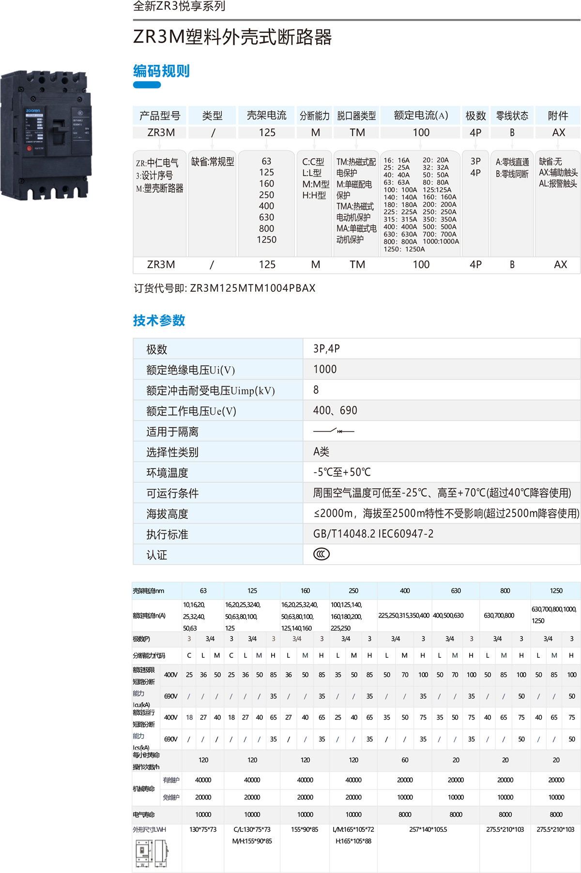
Task: Click the 壳架电流Inm row header
Action: pyautogui.click(x=148, y=591)
